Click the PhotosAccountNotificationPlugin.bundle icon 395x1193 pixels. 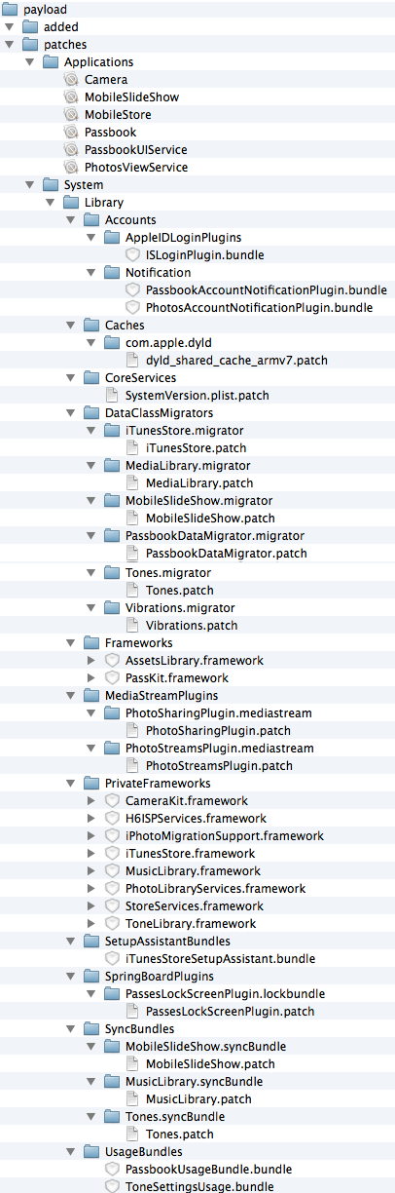coord(133,308)
